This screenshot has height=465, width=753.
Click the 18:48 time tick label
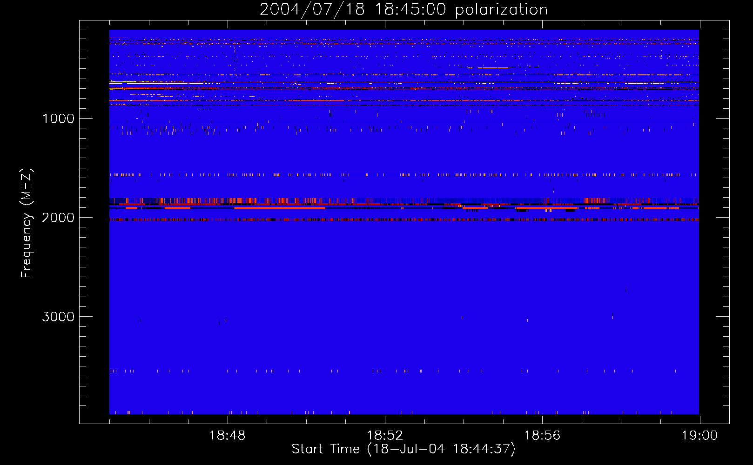(x=228, y=436)
